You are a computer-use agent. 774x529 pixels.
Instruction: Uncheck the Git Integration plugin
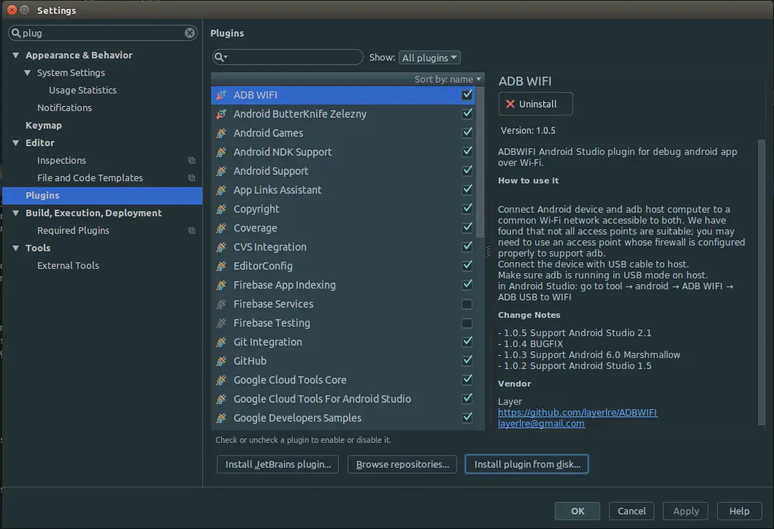(x=467, y=342)
